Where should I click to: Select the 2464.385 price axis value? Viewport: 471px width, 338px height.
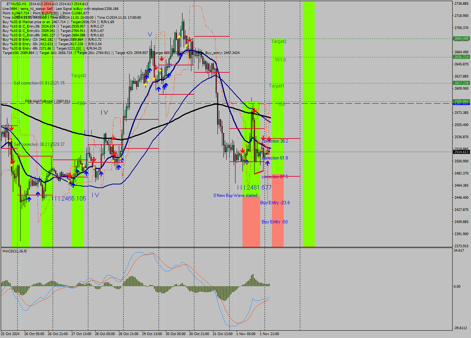pos(461,185)
